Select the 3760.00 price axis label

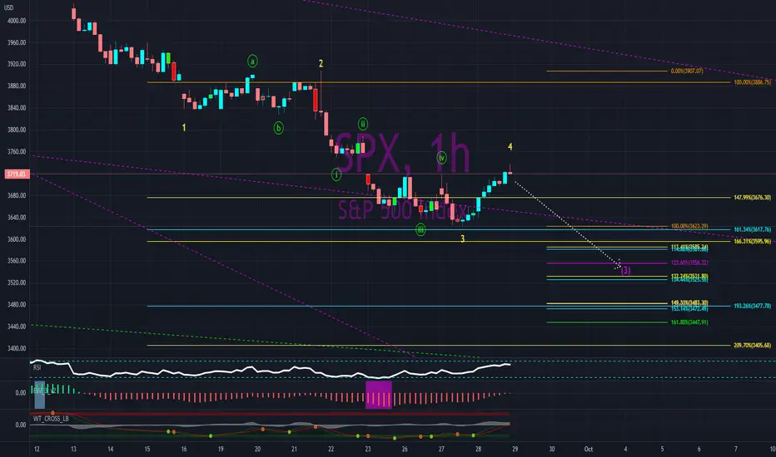[x=17, y=152]
